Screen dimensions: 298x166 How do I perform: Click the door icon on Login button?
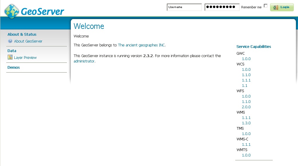coord(276,7)
